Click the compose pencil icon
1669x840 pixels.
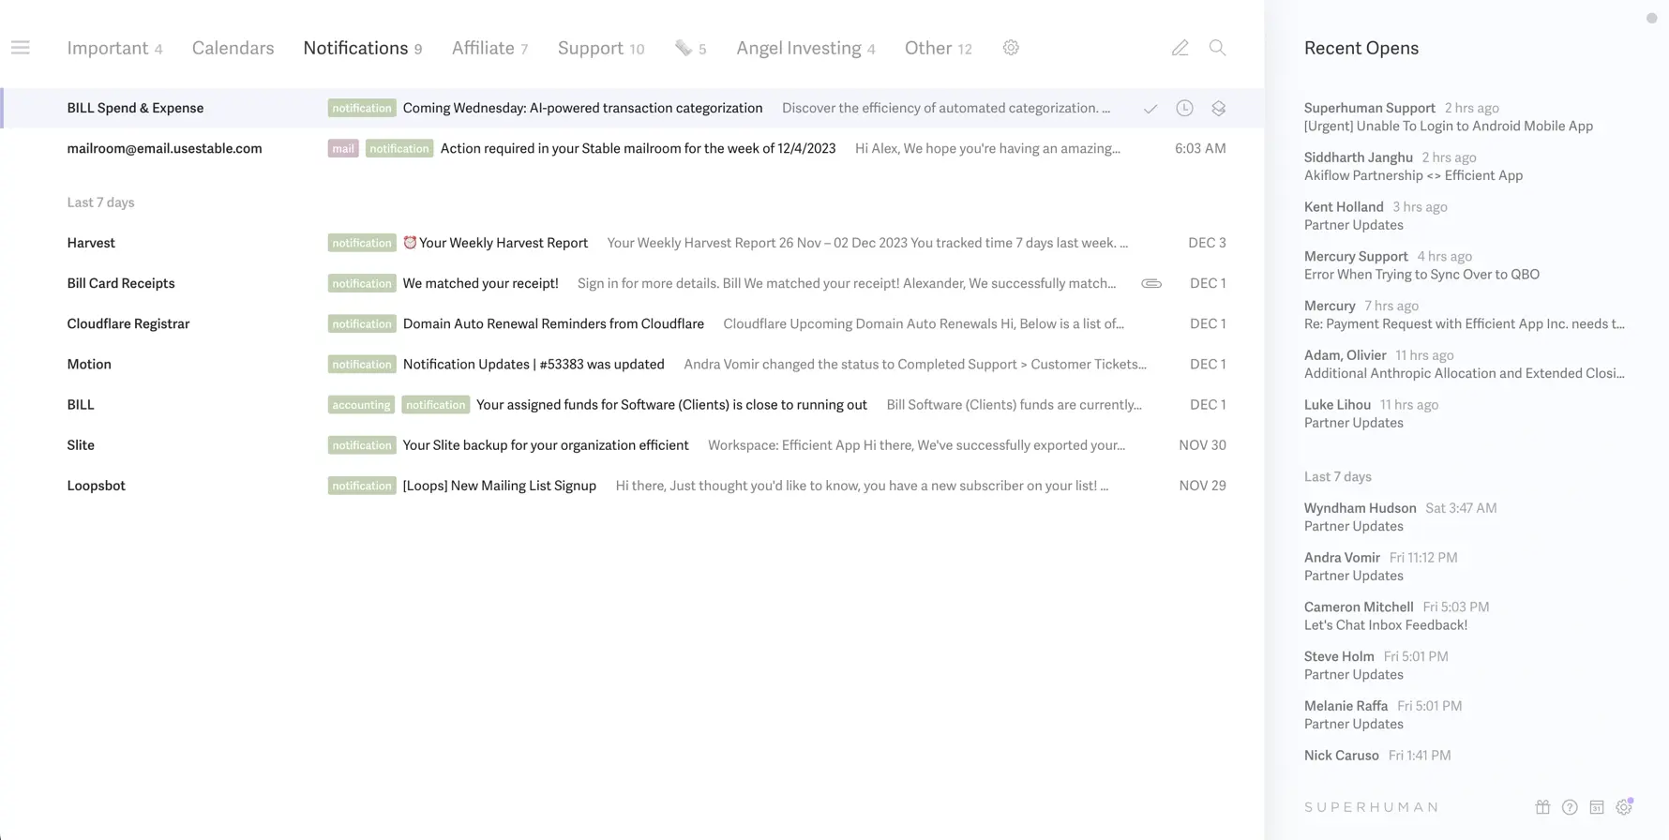click(1180, 48)
